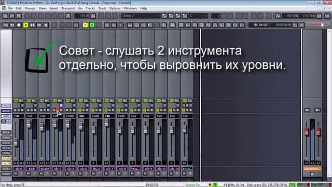Click the sfz 10 track name label
Image resolution: width=332 pixels, height=187 pixels.
tap(174, 169)
